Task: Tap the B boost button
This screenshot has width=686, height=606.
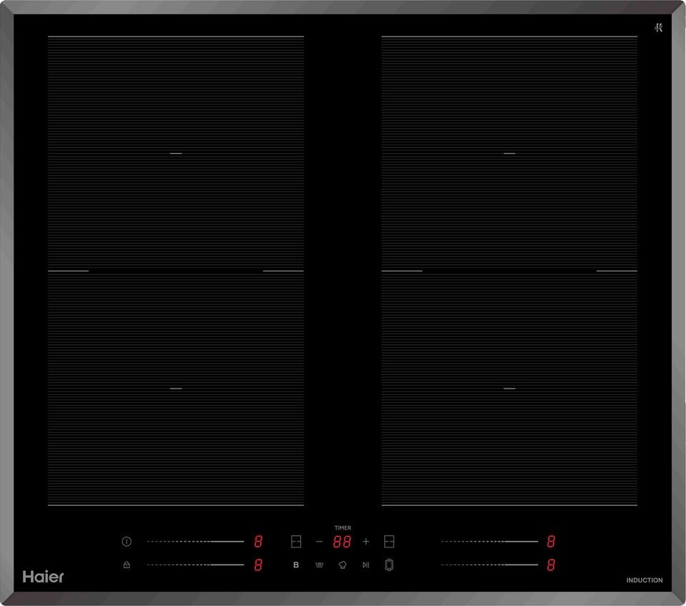Action: point(296,565)
